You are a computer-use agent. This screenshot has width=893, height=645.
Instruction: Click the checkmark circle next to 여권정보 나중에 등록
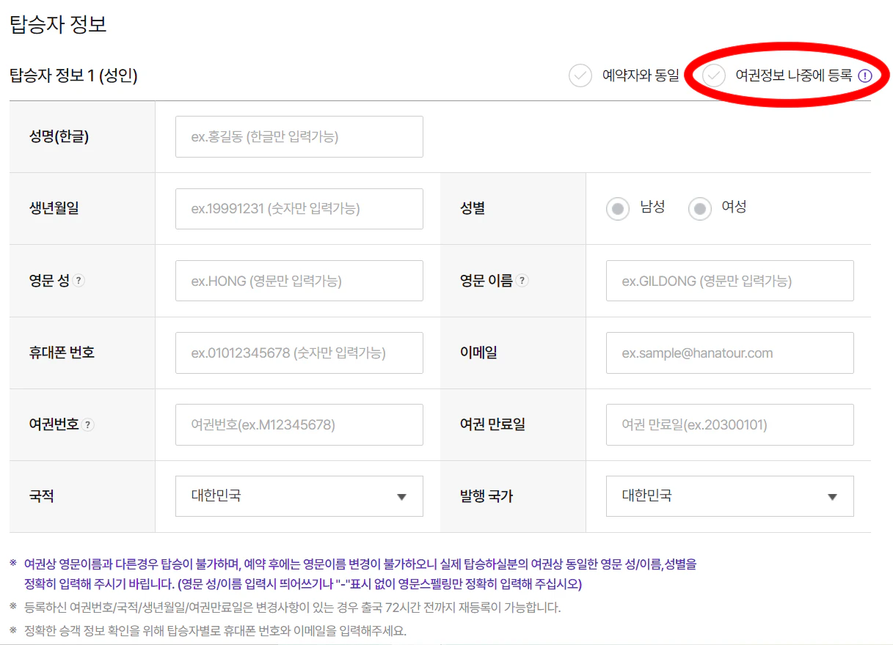712,75
